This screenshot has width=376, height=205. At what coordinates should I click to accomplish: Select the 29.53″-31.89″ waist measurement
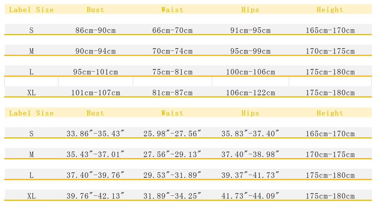point(172,175)
